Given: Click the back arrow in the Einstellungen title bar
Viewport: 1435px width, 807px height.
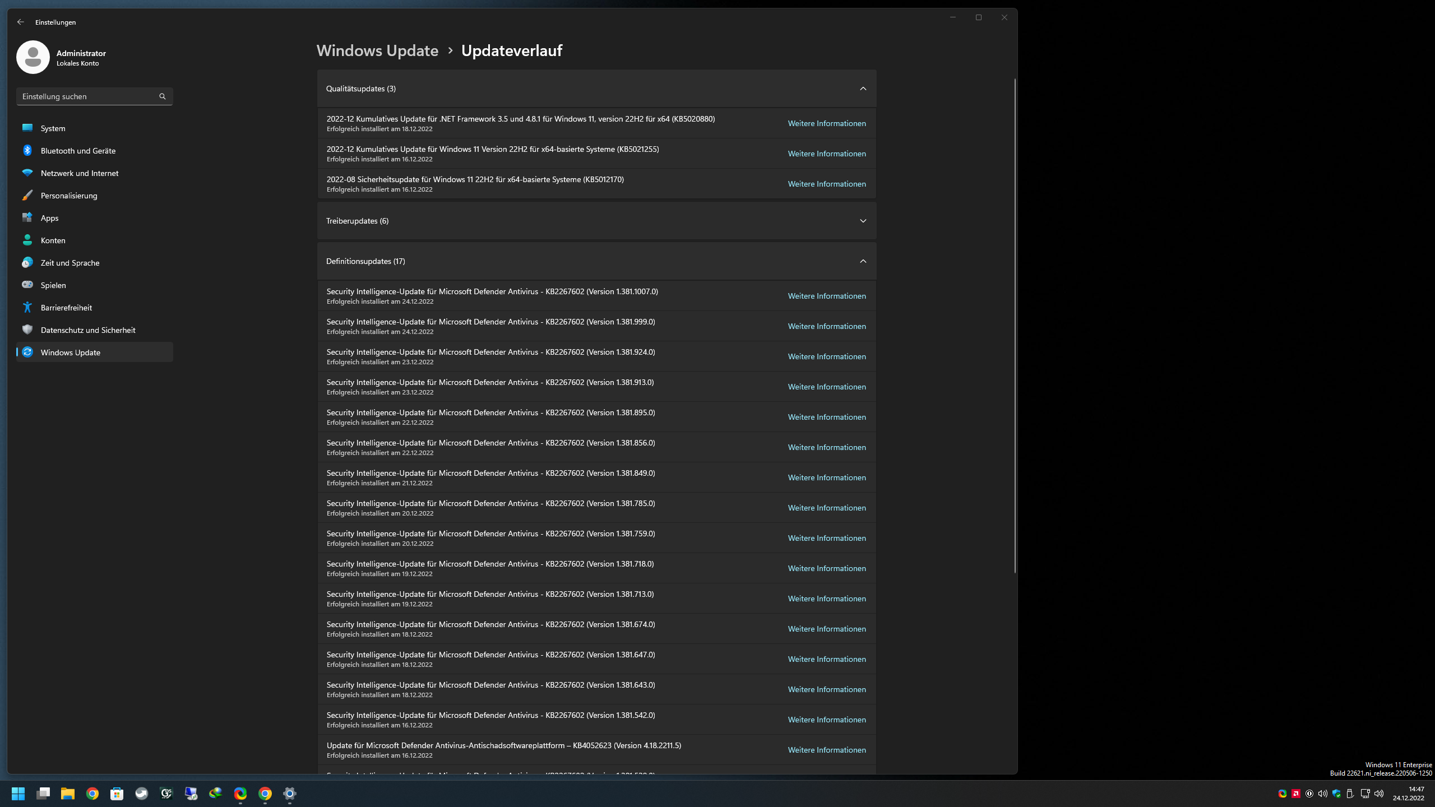Looking at the screenshot, I should click(21, 22).
